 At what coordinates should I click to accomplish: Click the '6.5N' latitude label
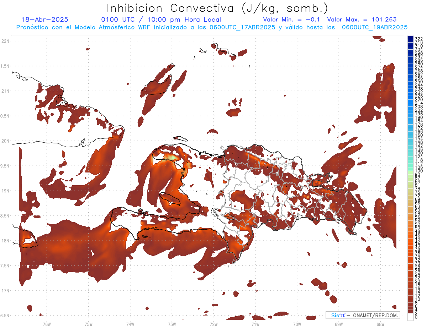5,316
